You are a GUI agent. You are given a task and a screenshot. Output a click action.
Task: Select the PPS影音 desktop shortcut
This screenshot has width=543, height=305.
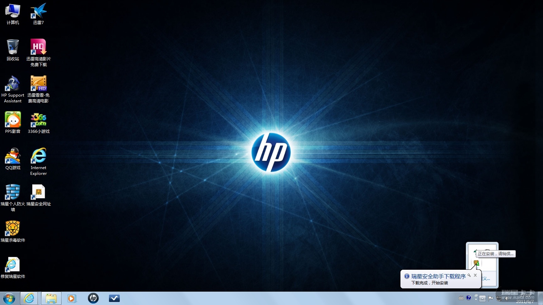pyautogui.click(x=13, y=123)
